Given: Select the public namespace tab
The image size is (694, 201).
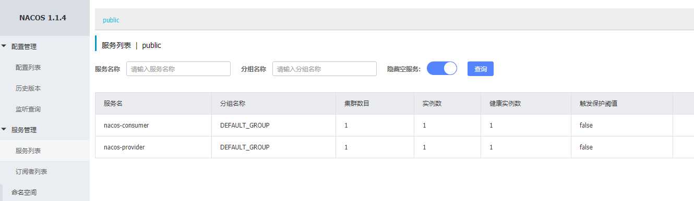Looking at the screenshot, I should [x=111, y=20].
